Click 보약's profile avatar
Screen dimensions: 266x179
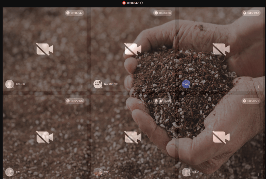[x=98, y=172]
